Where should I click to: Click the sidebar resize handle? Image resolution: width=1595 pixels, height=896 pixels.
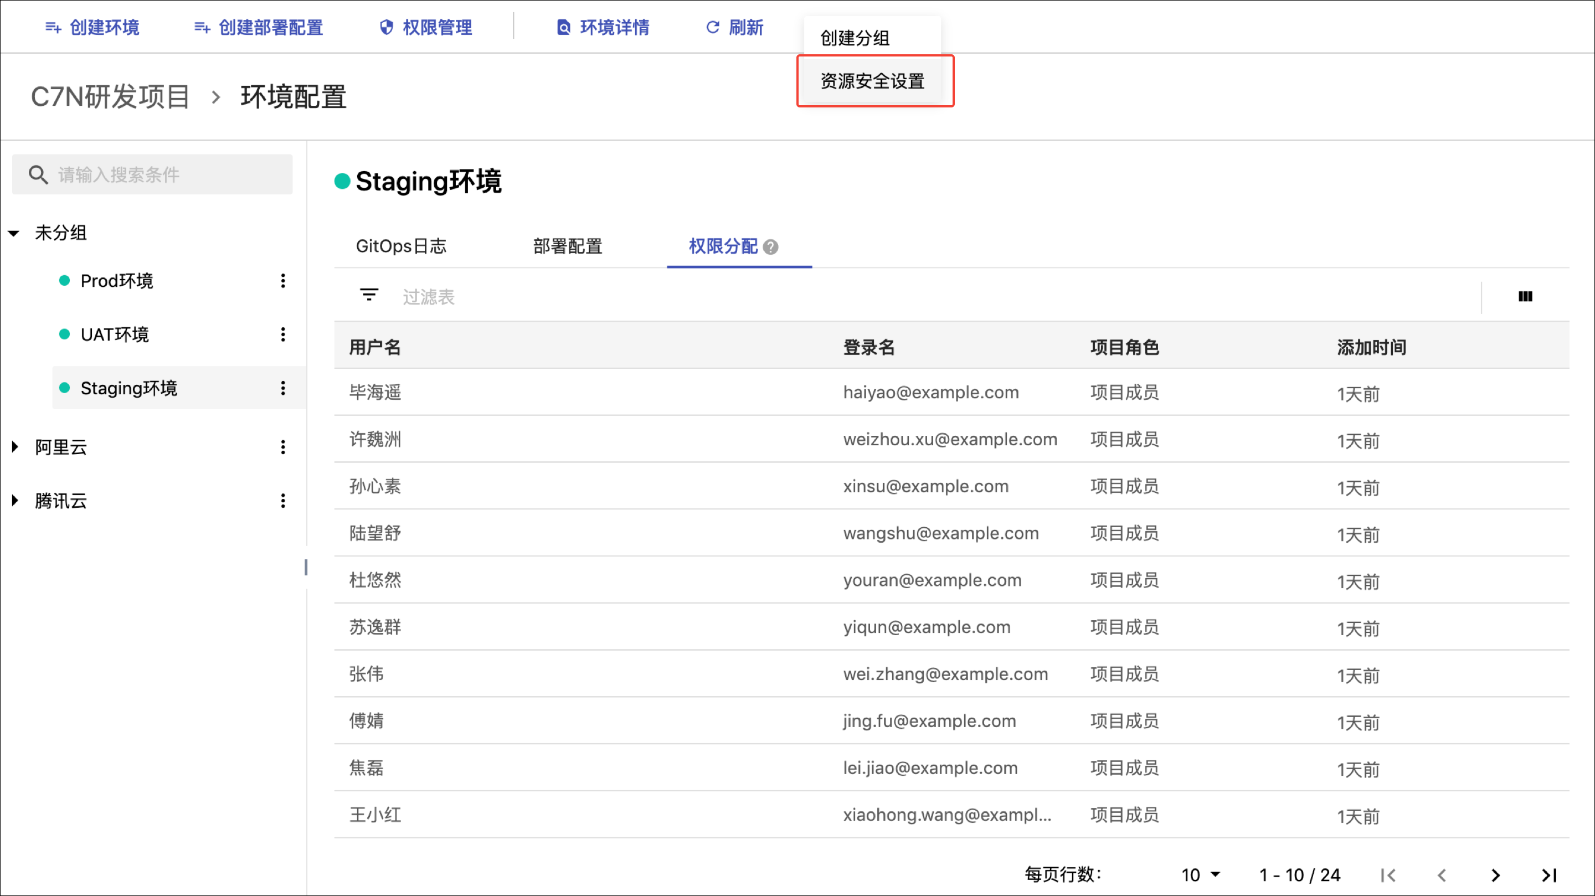(x=306, y=567)
